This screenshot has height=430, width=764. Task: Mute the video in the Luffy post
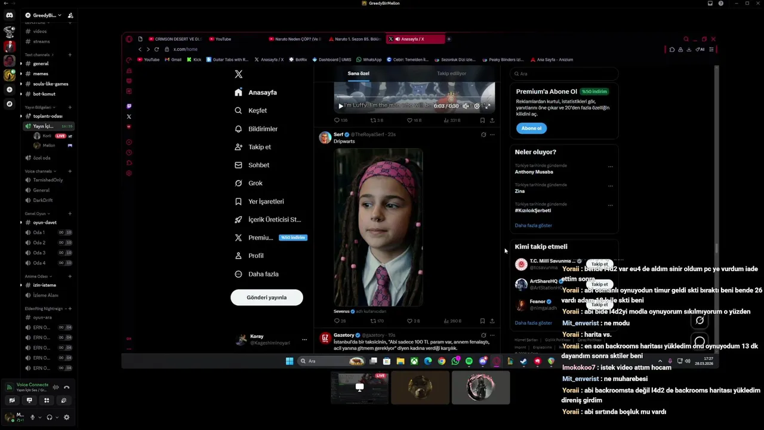pos(466,106)
